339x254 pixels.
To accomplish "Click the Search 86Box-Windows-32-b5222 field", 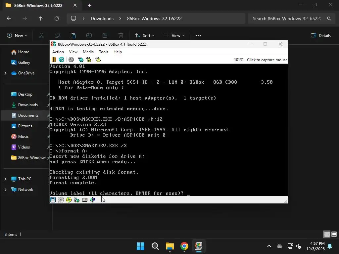I will tap(292, 19).
